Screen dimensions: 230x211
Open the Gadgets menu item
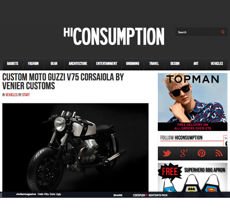[13, 63]
